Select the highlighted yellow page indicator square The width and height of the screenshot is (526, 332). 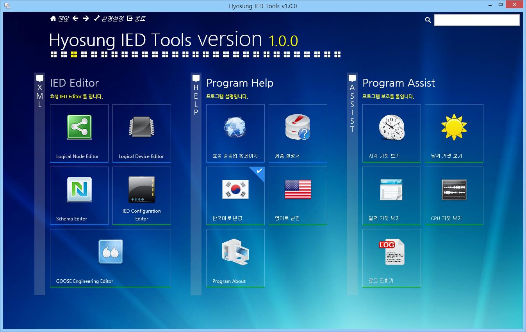[x=74, y=55]
